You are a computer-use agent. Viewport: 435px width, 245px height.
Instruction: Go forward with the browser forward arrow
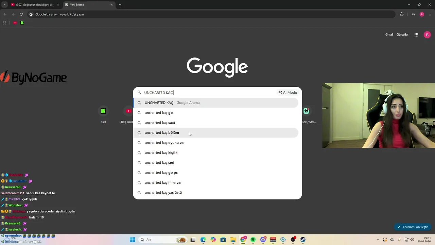click(13, 14)
